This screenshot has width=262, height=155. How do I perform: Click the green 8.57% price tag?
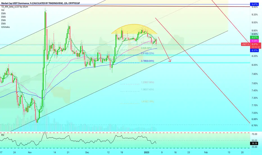point(254,37)
